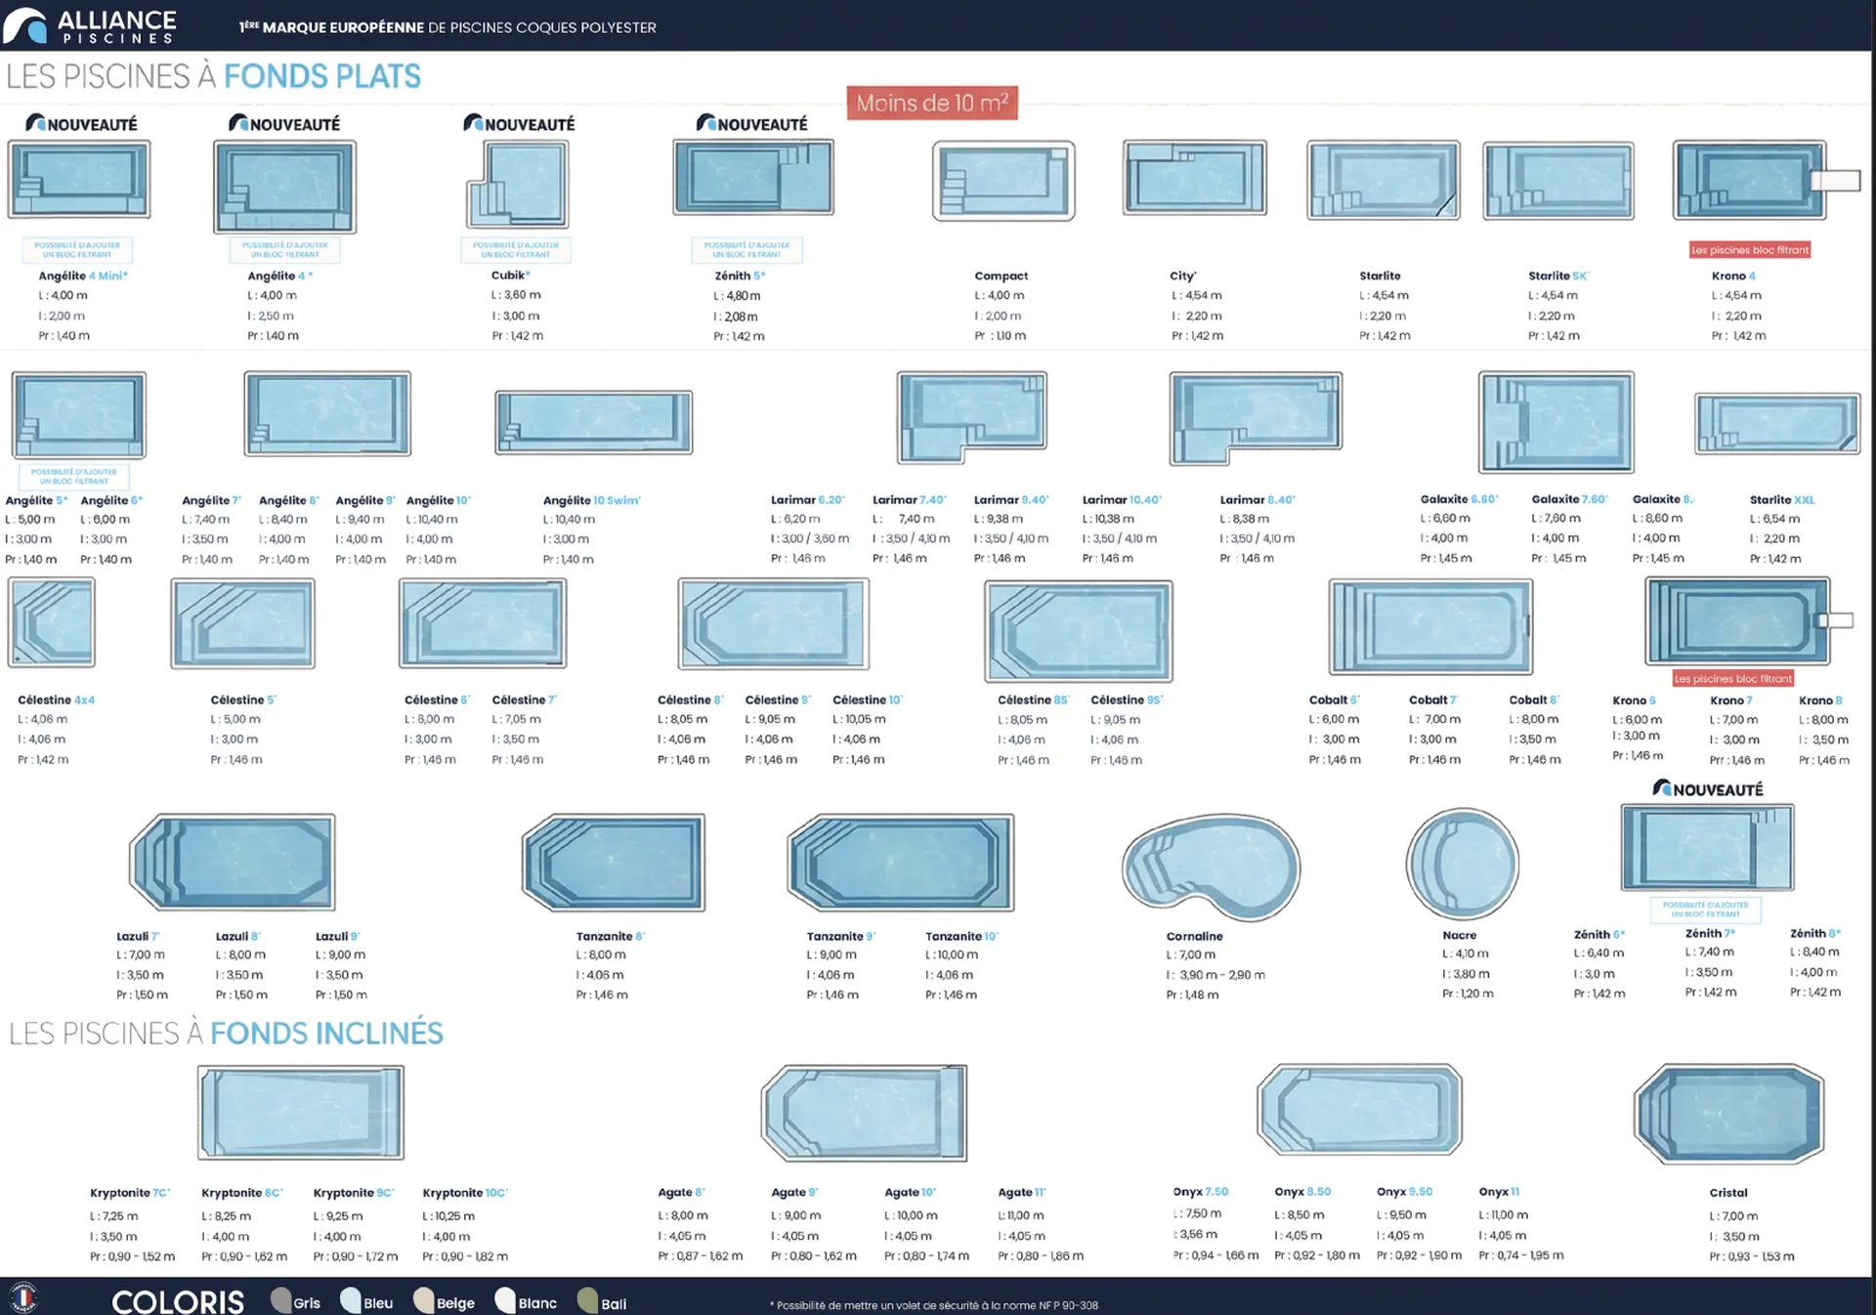Pick the Blanc color swatch
Viewport: 1876px width, 1315px height.
(x=505, y=1300)
